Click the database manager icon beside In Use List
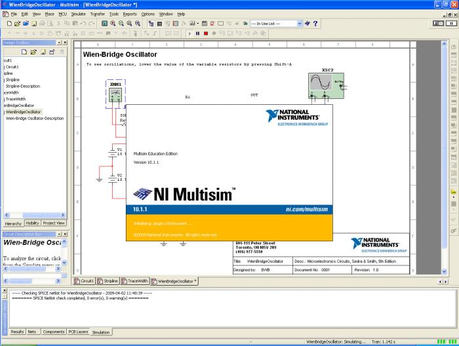This screenshot has height=346, width=459. (x=308, y=24)
